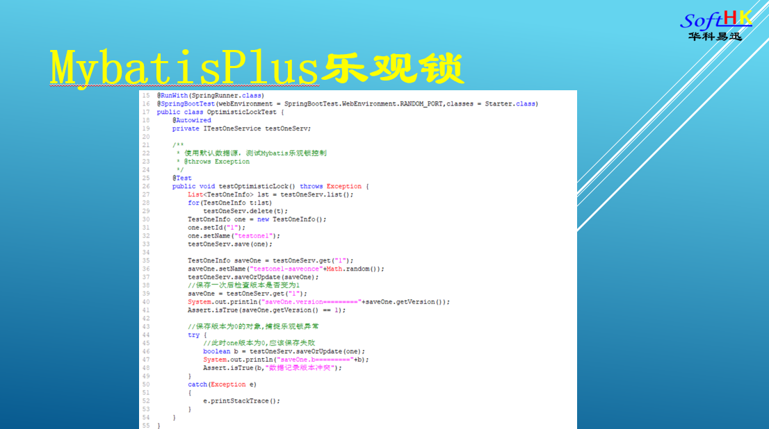Click the "try {" line
Image resolution: width=769 pixels, height=429 pixels.
point(197,335)
